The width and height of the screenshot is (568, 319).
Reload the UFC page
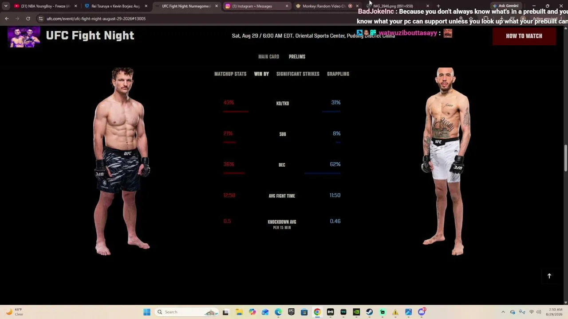click(28, 19)
